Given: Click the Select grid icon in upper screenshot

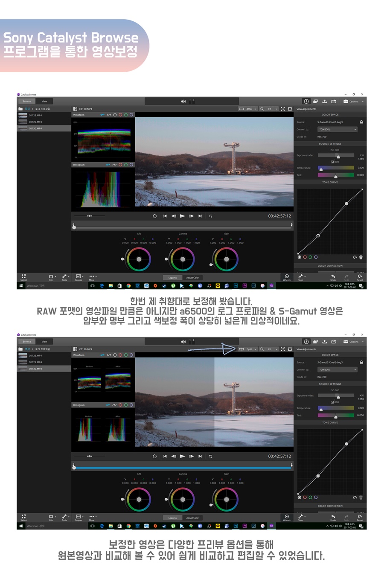Looking at the screenshot, I should coord(23,277).
